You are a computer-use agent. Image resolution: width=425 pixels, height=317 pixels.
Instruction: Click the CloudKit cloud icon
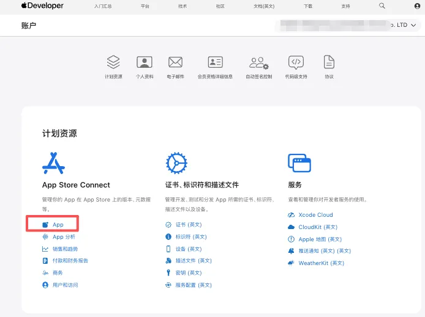pyautogui.click(x=291, y=227)
